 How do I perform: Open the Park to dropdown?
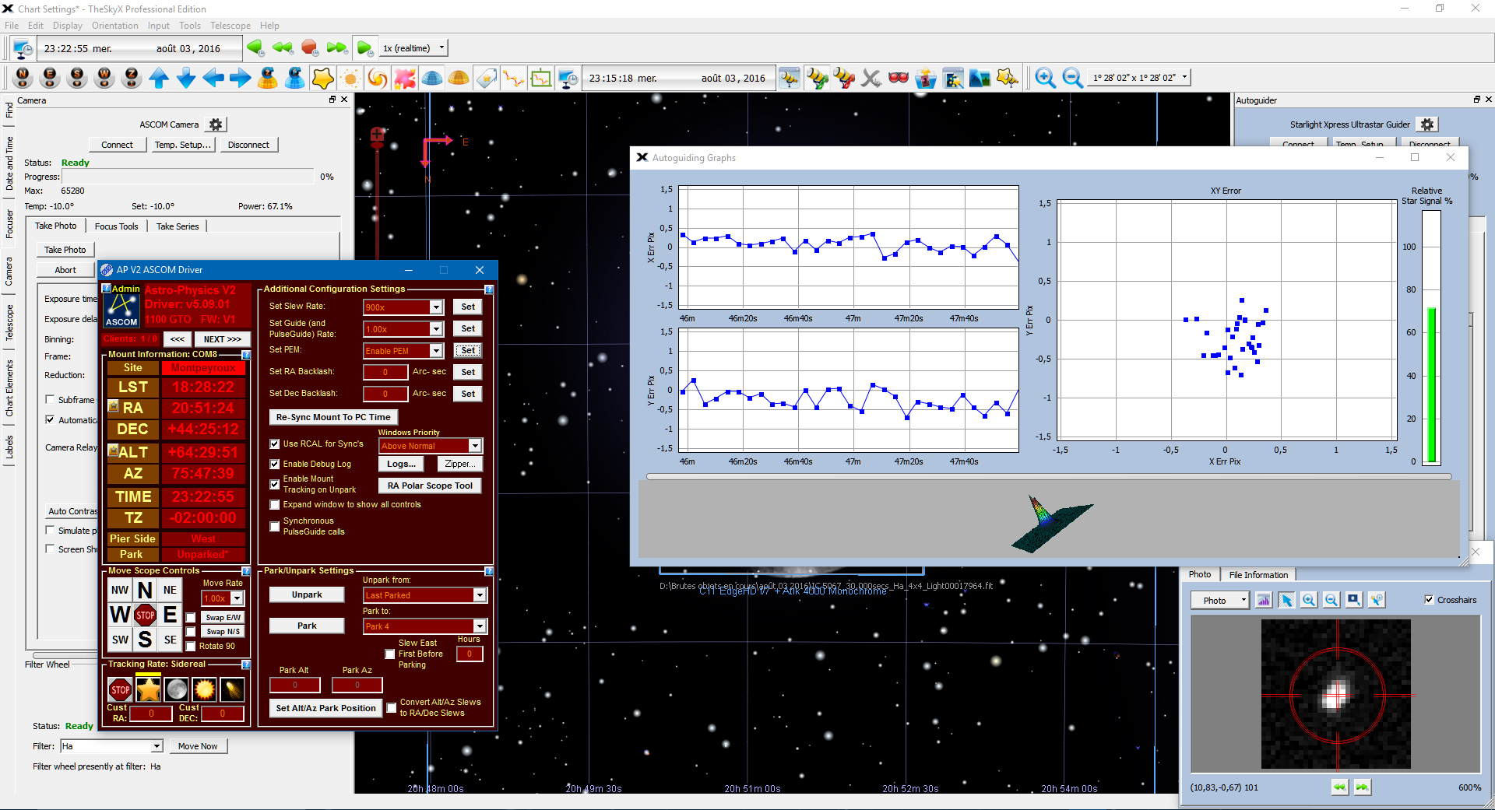tap(480, 626)
